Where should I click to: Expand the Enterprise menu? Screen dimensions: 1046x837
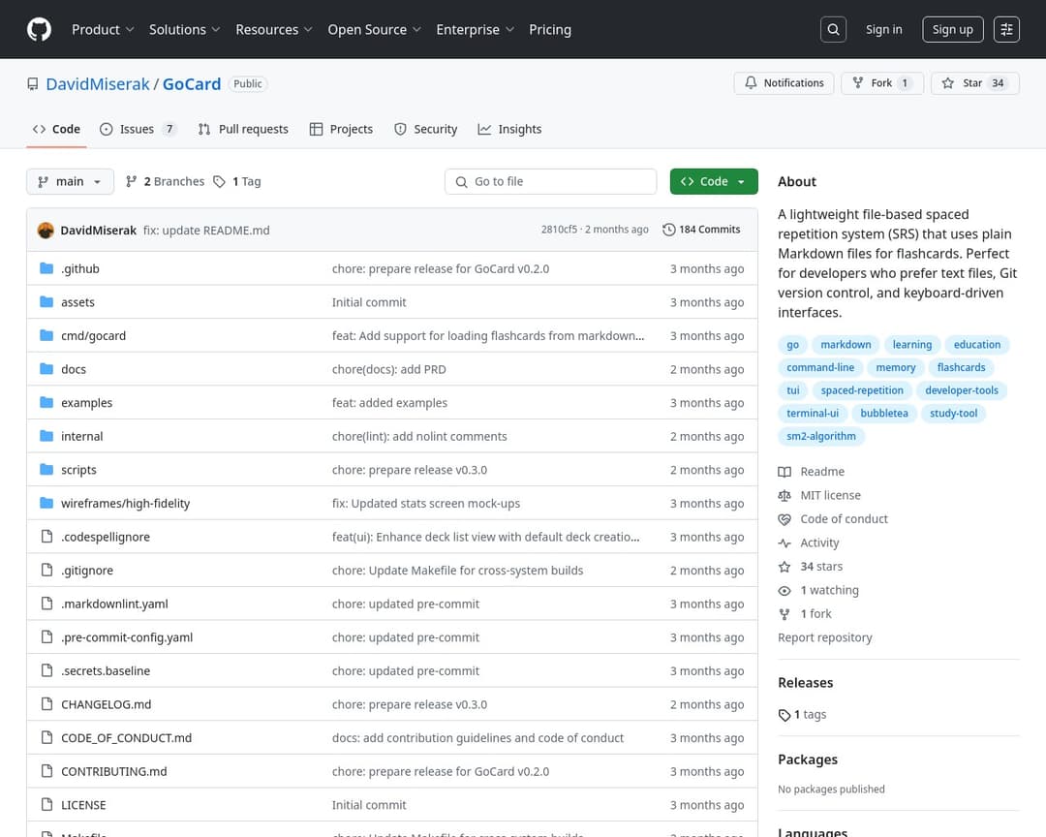pos(475,29)
